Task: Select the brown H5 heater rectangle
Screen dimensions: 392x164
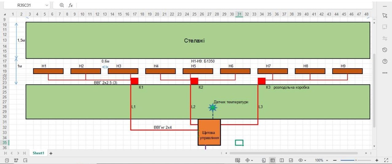Action: tap(198, 71)
